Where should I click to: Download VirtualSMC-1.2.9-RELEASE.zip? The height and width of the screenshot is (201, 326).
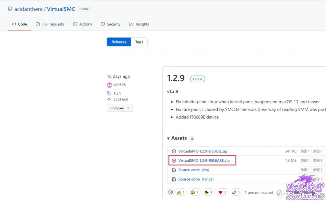[x=204, y=161]
